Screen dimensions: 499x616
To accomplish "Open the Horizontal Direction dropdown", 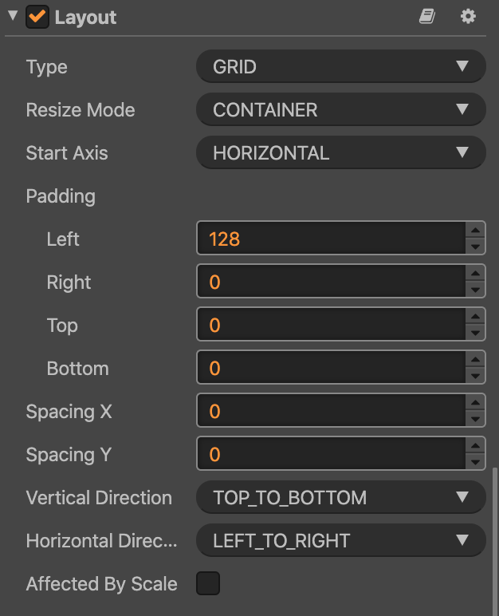I will coord(340,541).
